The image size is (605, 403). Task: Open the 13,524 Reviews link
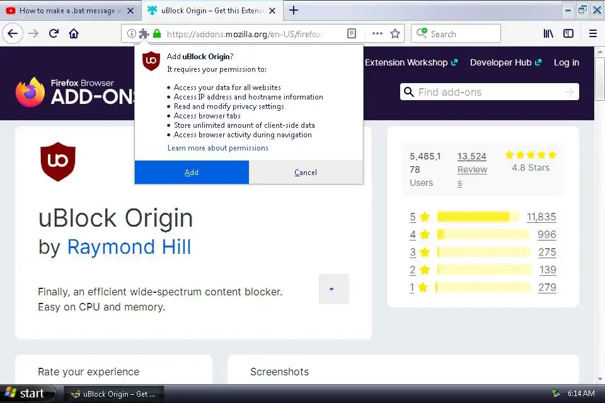[x=472, y=169]
